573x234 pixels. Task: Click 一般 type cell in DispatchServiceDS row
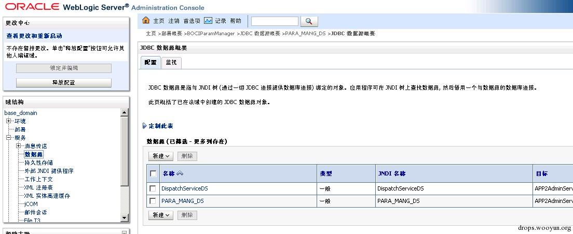(325, 188)
